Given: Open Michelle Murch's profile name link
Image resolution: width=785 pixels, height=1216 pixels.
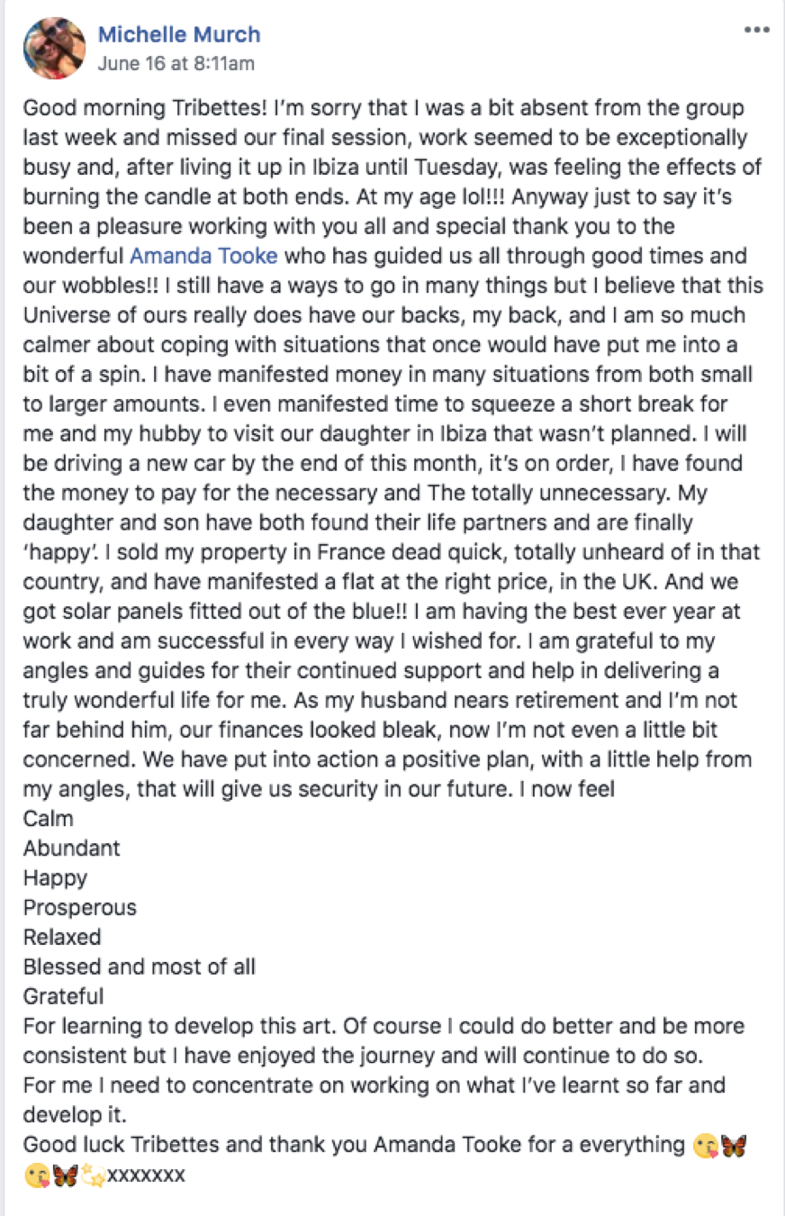Looking at the screenshot, I should [179, 34].
